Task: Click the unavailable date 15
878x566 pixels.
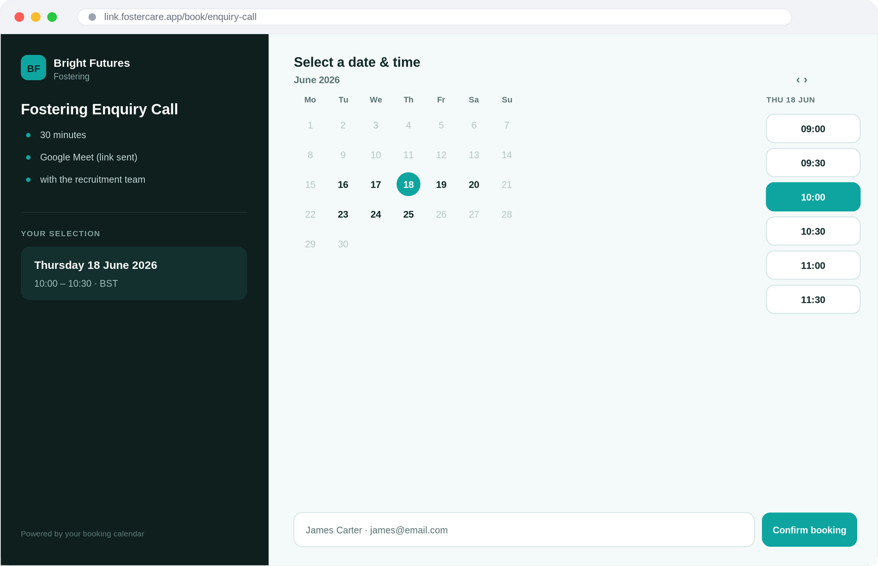Action: click(x=310, y=185)
